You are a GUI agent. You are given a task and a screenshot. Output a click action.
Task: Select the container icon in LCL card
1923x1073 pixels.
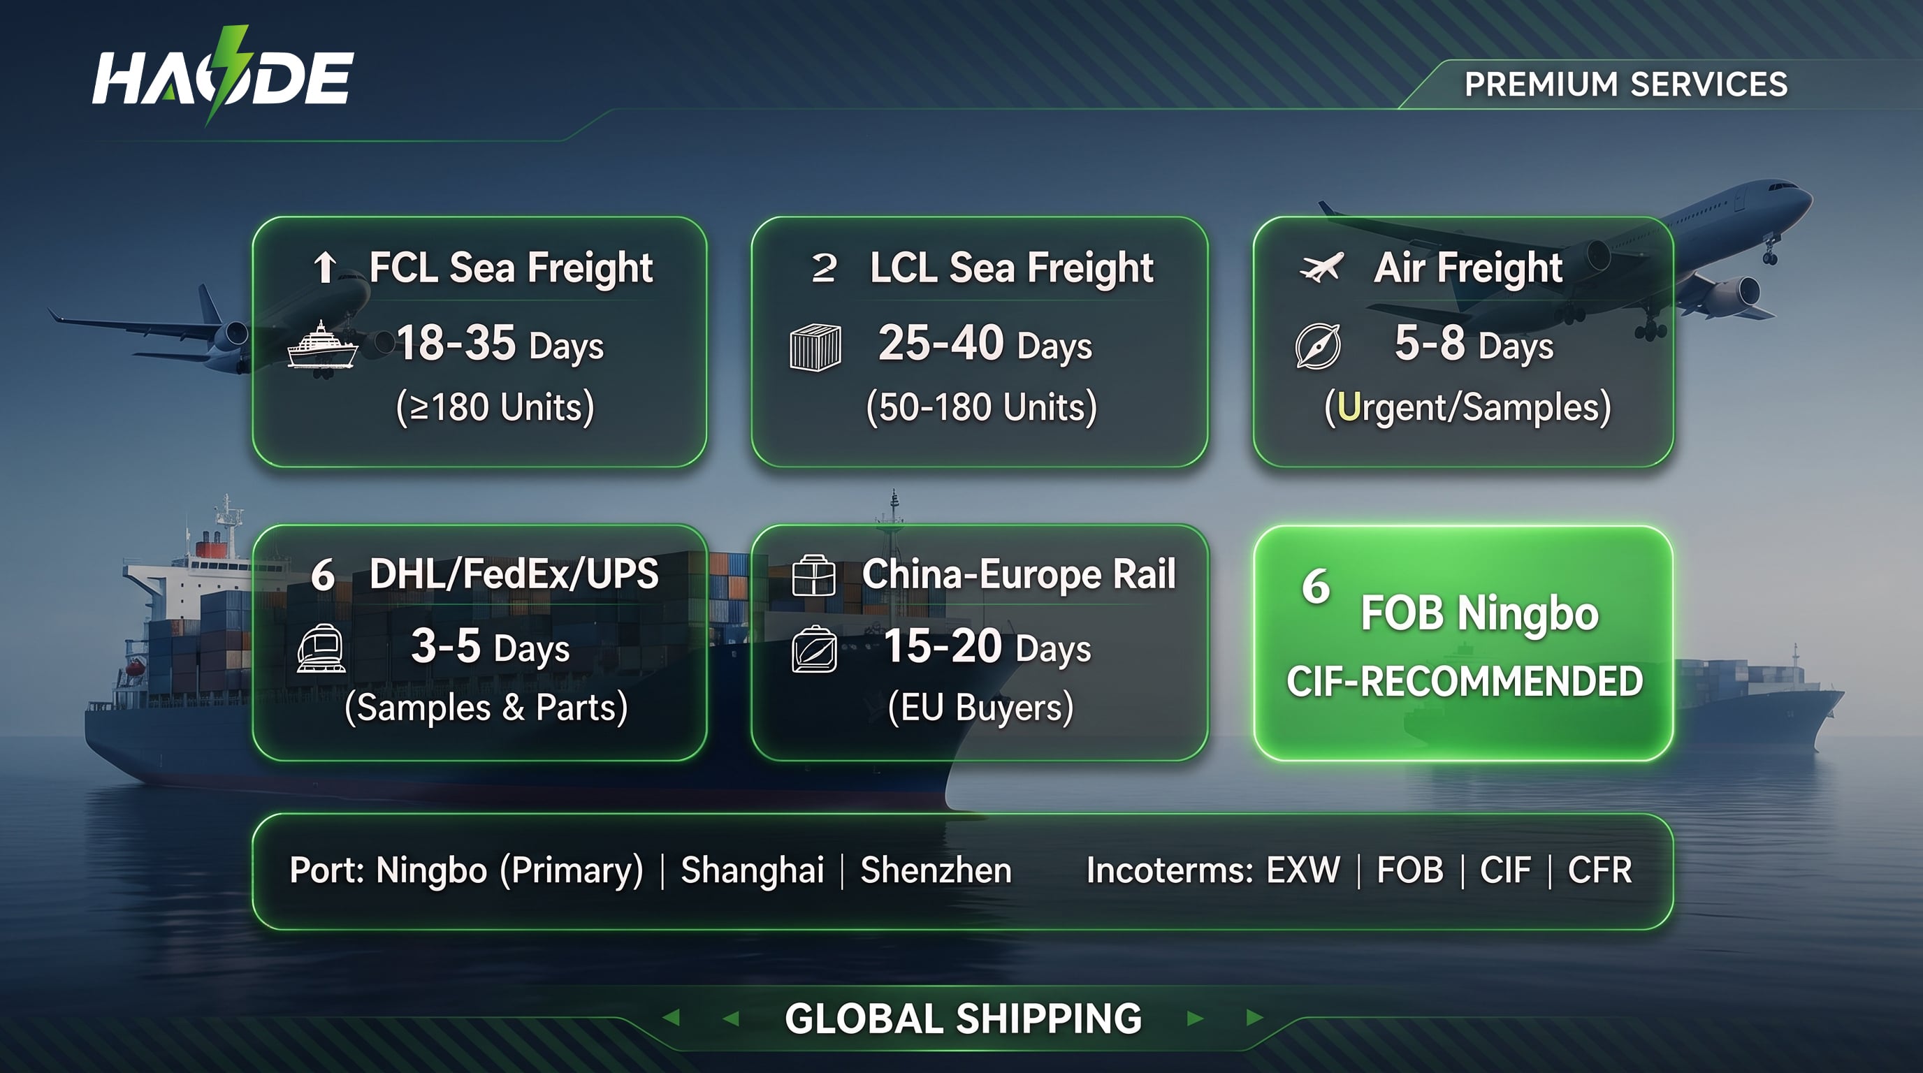[815, 347]
